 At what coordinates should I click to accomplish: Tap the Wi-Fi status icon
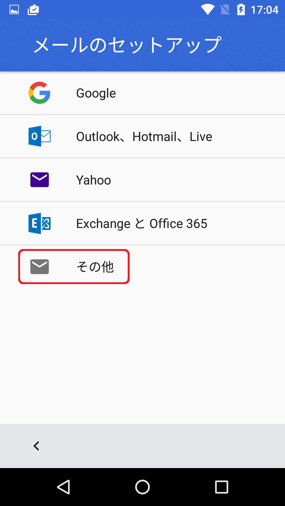click(208, 10)
